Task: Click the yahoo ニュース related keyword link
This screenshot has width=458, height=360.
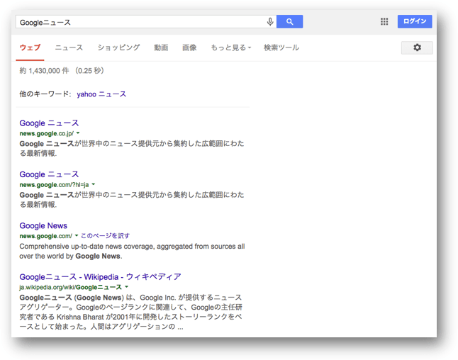Action: [x=101, y=94]
